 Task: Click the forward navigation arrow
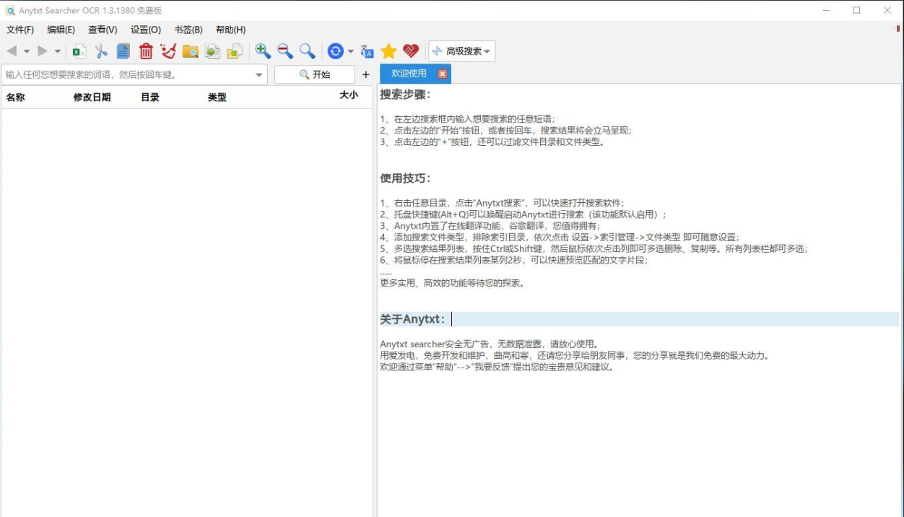[43, 51]
